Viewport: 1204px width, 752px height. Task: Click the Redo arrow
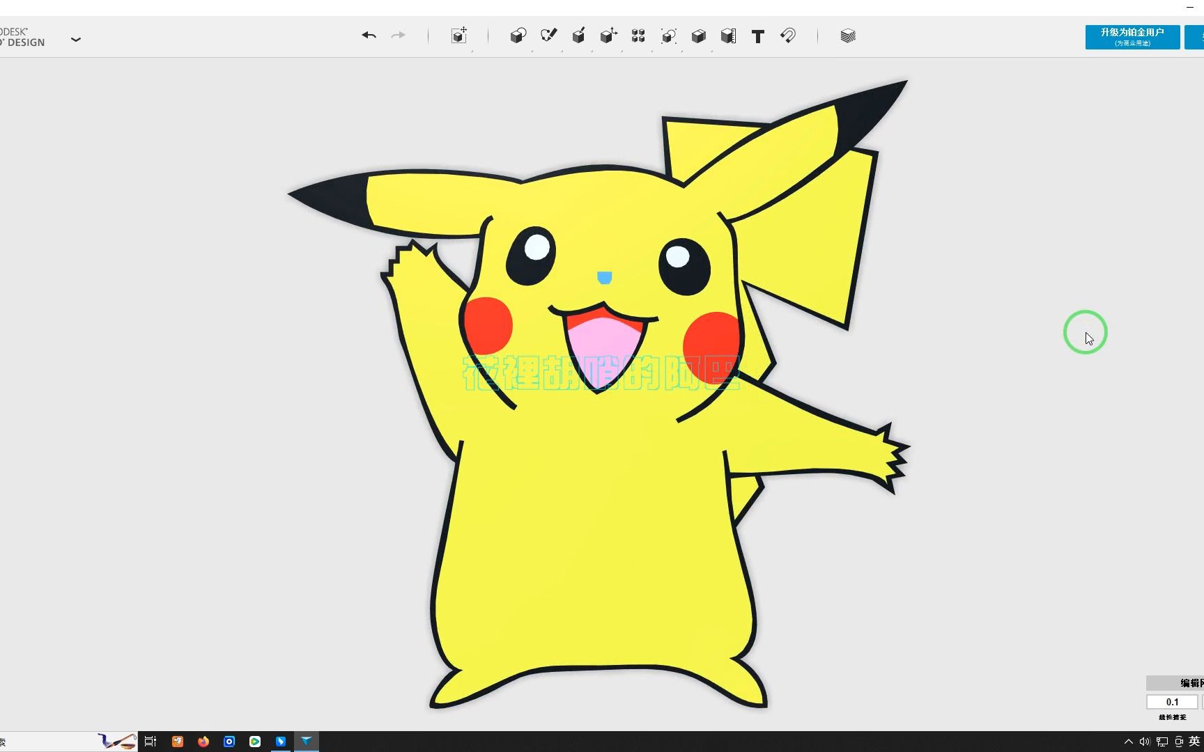click(398, 36)
